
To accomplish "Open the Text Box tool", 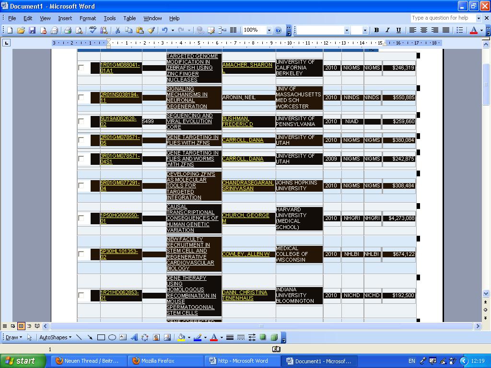I will point(123,337).
